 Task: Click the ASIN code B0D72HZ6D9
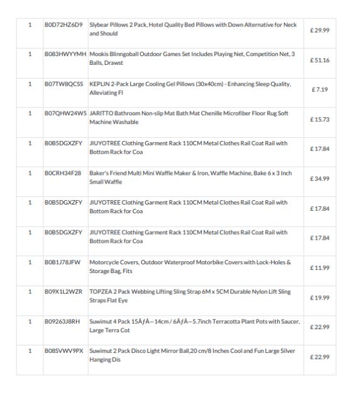63,25
